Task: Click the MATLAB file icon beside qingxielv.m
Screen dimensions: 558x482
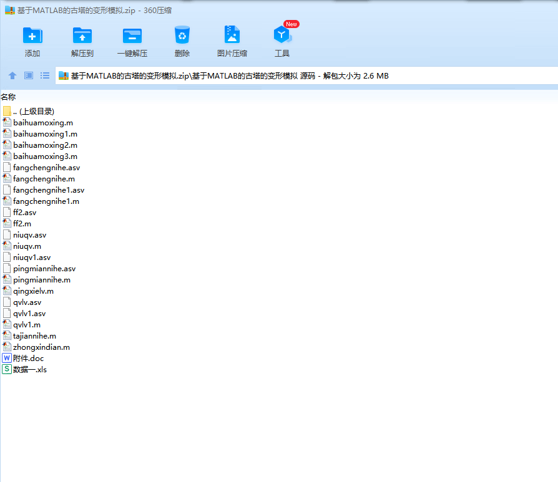Action: [x=7, y=291]
